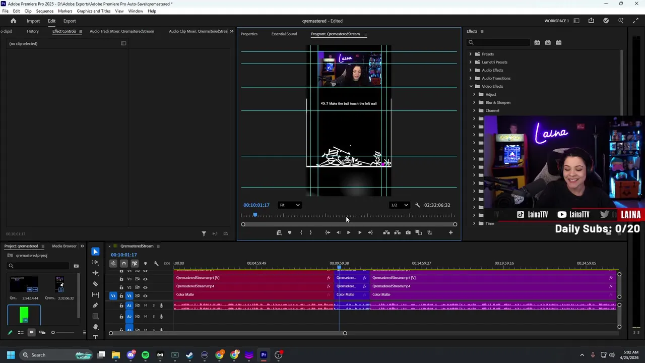Viewport: 645px width, 363px height.
Task: Solo audio track A1
Action: point(154,306)
